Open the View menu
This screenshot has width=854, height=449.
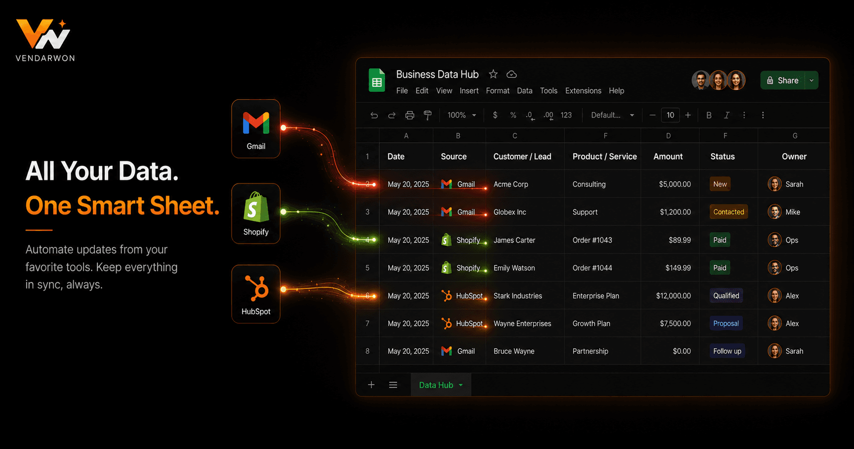(444, 91)
